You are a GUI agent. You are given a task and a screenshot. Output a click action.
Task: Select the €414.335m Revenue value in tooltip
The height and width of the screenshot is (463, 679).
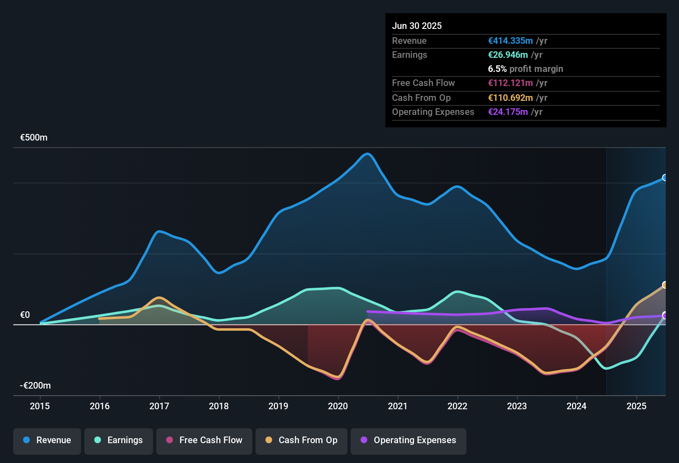point(509,41)
